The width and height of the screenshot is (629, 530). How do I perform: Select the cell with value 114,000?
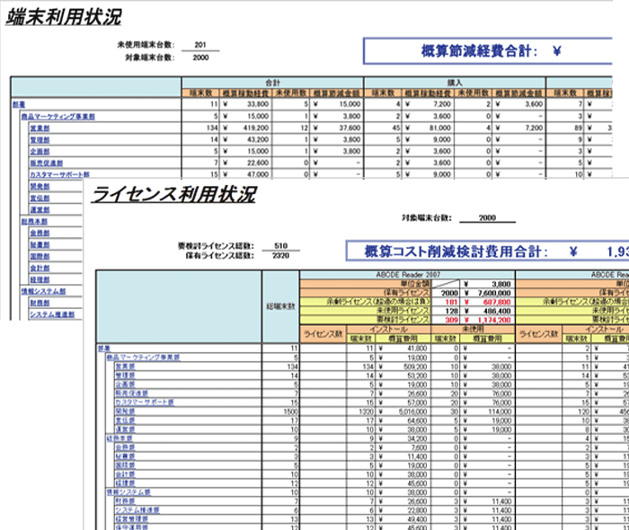(x=487, y=411)
